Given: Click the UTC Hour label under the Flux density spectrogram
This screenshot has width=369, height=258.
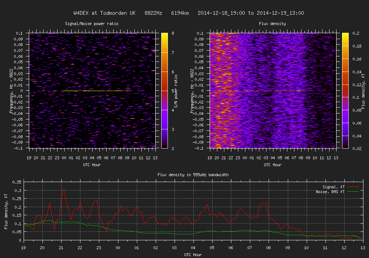Looking at the screenshot, I should pos(273,165).
